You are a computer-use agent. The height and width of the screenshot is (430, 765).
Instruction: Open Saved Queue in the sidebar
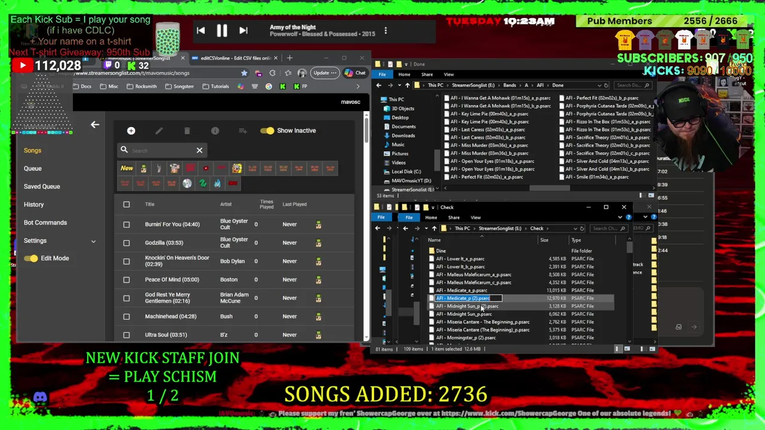(x=42, y=186)
